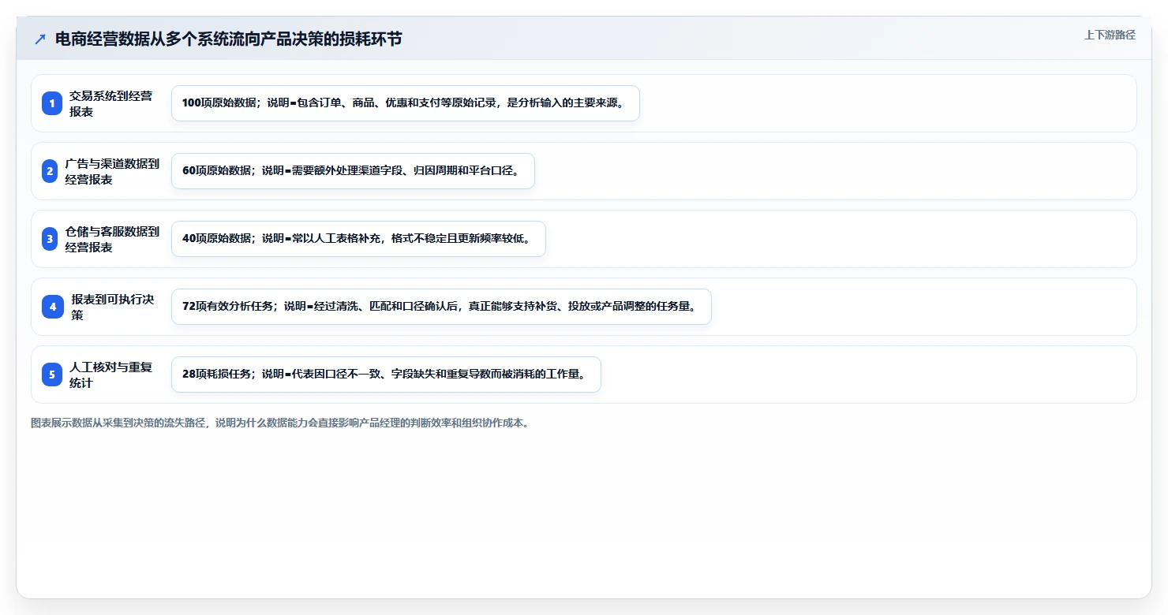Click the step 3 number badge
The image size is (1168, 615).
tap(50, 239)
